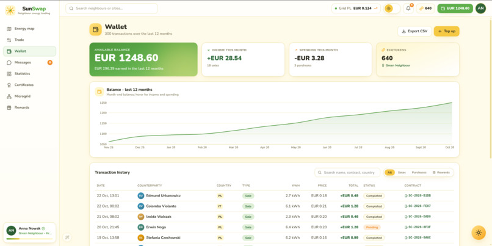Click the Spending This Month card
The height and width of the screenshot is (246, 492).
[330, 59]
